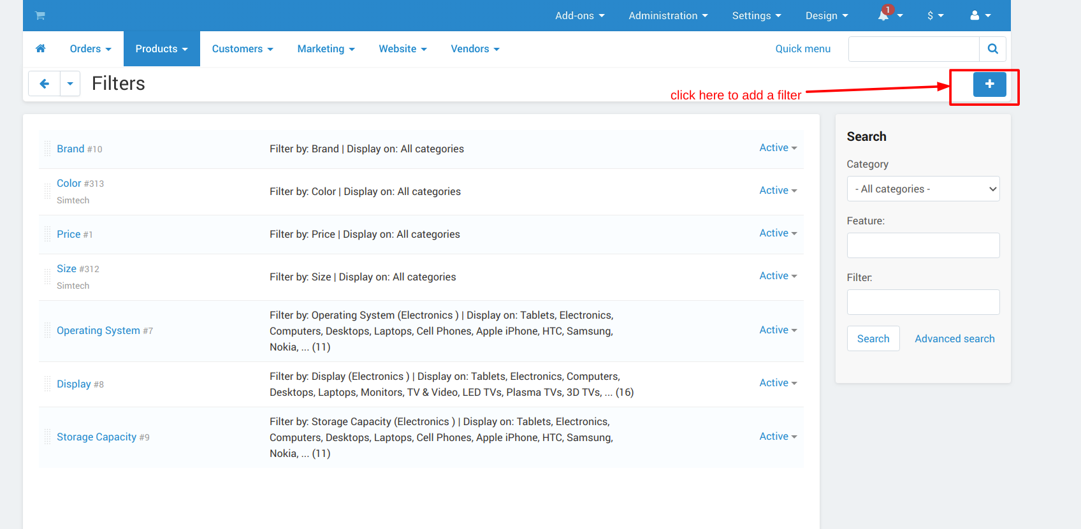The width and height of the screenshot is (1081, 529).
Task: Expand dropdown arrow next to back button
Action: 70,83
